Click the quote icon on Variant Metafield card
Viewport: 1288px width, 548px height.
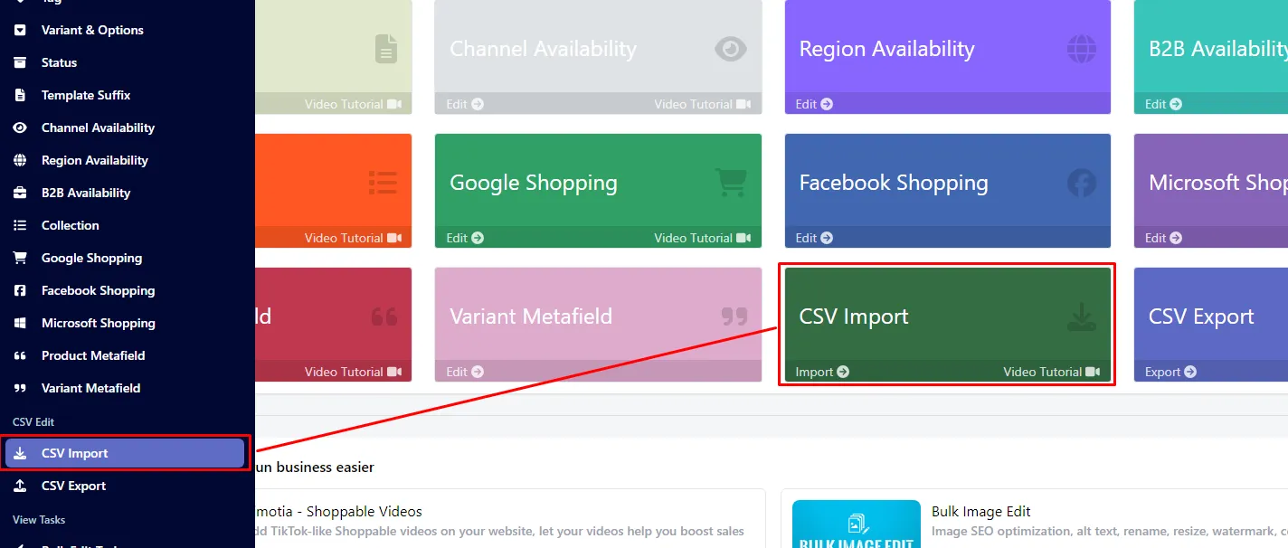[x=734, y=317]
